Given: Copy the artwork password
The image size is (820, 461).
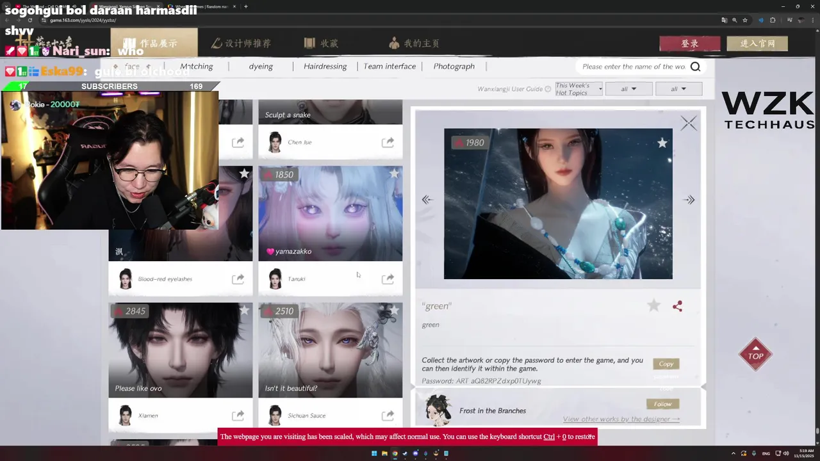Looking at the screenshot, I should [x=666, y=364].
